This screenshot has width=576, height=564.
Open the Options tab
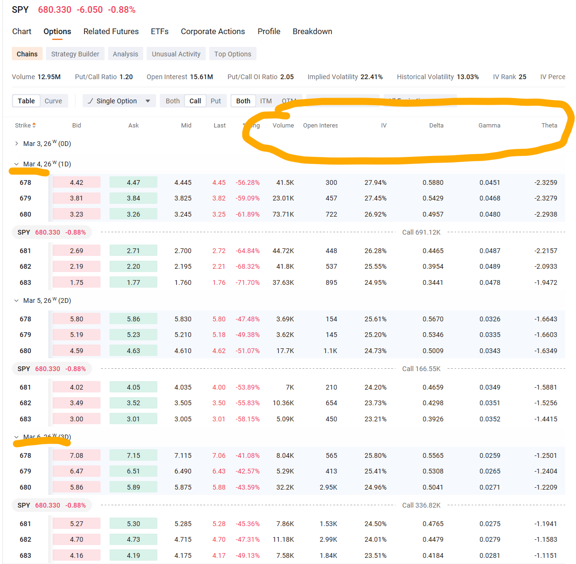click(57, 31)
